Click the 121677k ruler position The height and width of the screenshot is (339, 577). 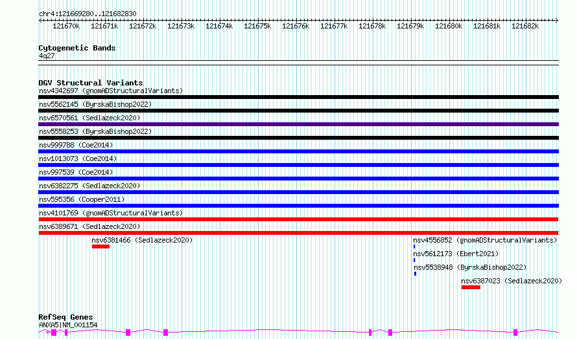pyautogui.click(x=334, y=27)
